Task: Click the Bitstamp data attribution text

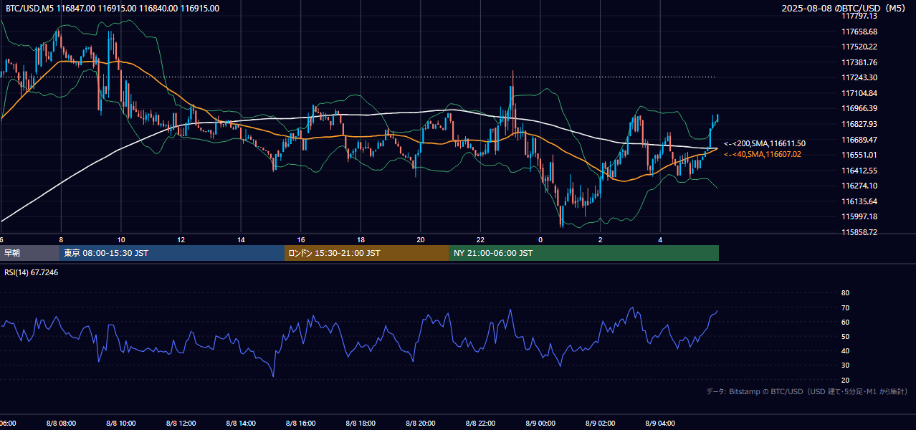Action: point(807,391)
